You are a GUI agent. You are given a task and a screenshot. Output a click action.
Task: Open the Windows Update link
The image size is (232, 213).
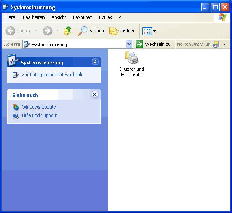point(39,107)
